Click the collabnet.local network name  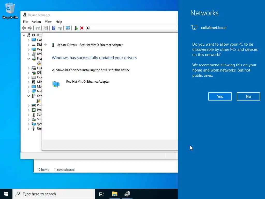coord(214,27)
